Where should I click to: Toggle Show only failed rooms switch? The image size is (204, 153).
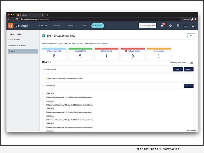191,62
